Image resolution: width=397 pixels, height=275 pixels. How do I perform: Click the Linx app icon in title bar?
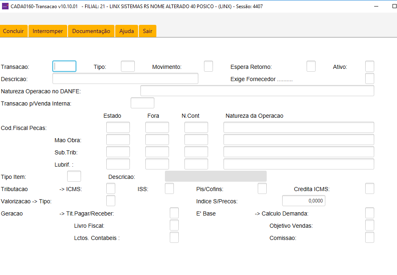coord(5,6)
